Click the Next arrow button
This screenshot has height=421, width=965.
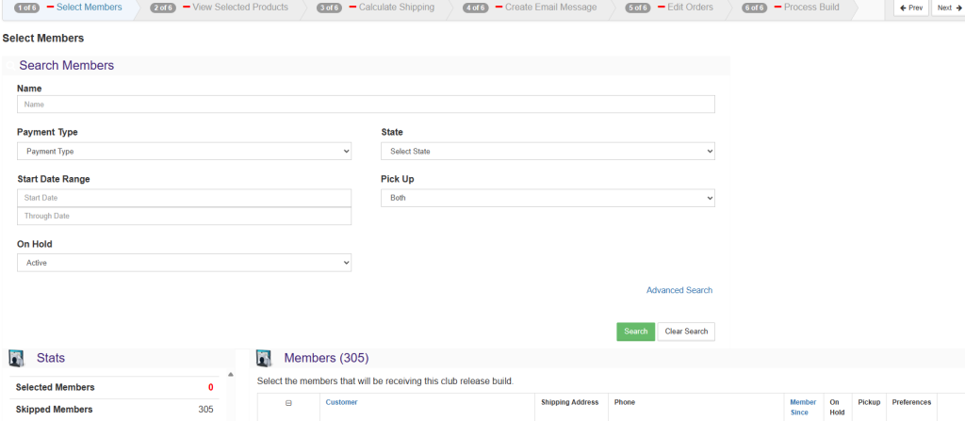948,8
